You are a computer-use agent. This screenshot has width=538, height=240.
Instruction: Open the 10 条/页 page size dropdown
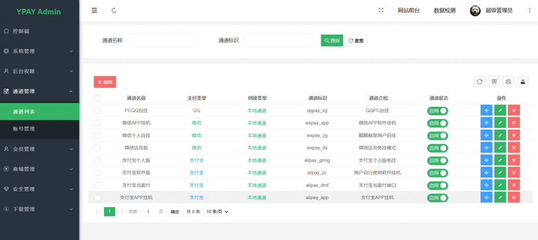click(216, 212)
